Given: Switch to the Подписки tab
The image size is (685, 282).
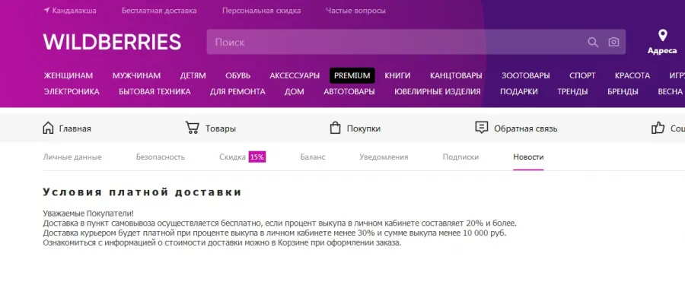Looking at the screenshot, I should (x=460, y=157).
